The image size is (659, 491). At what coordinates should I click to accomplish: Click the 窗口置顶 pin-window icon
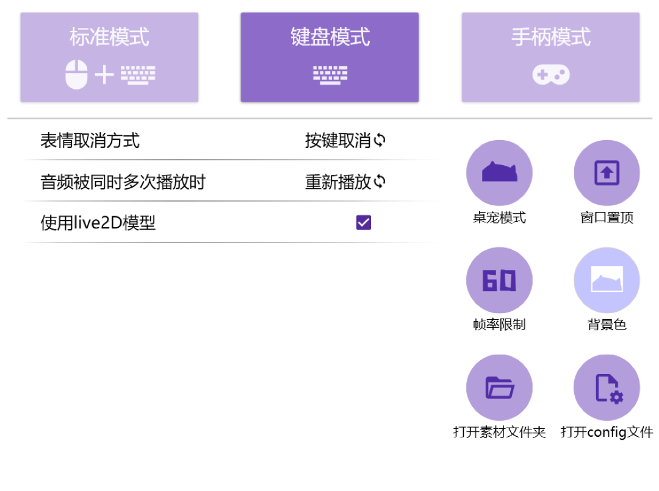click(607, 172)
